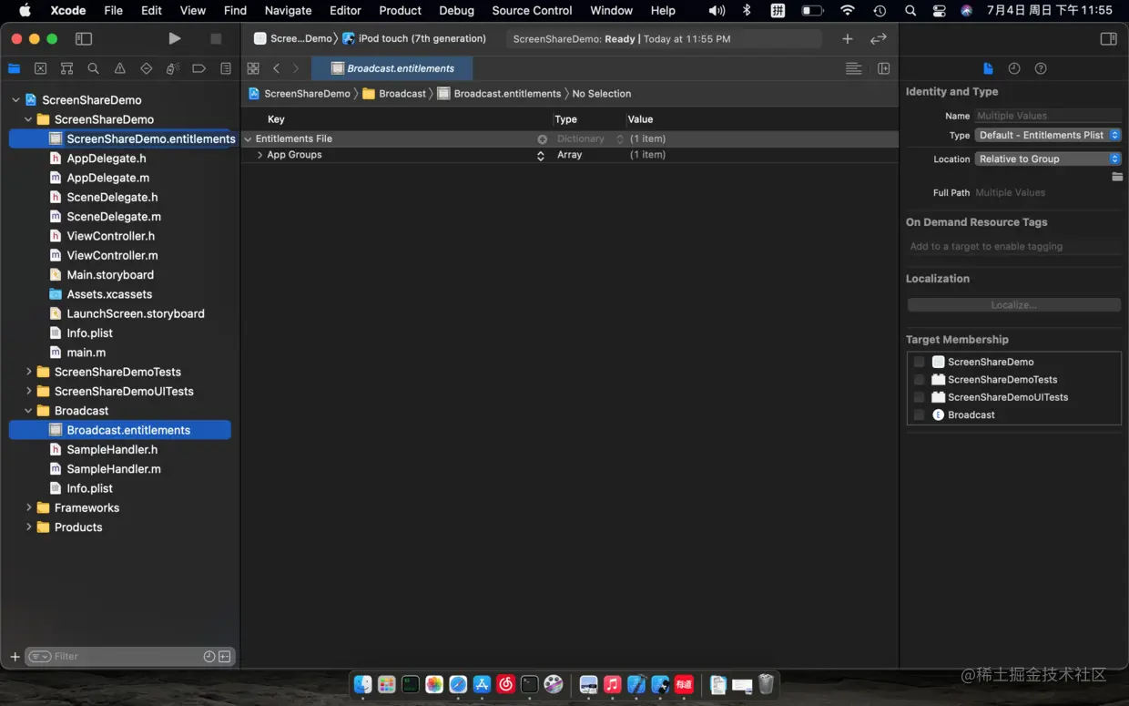Add new item in Entitlements File row

[542, 139]
